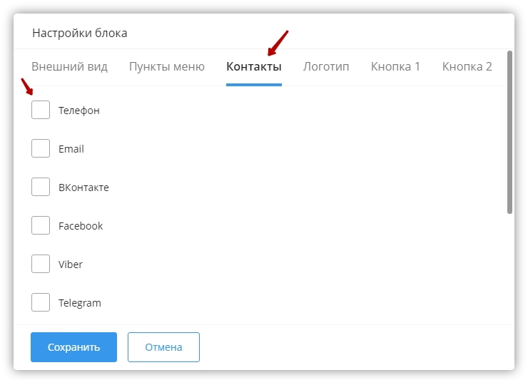Tick the Email checkbox
This screenshot has width=528, height=380.
pos(41,148)
